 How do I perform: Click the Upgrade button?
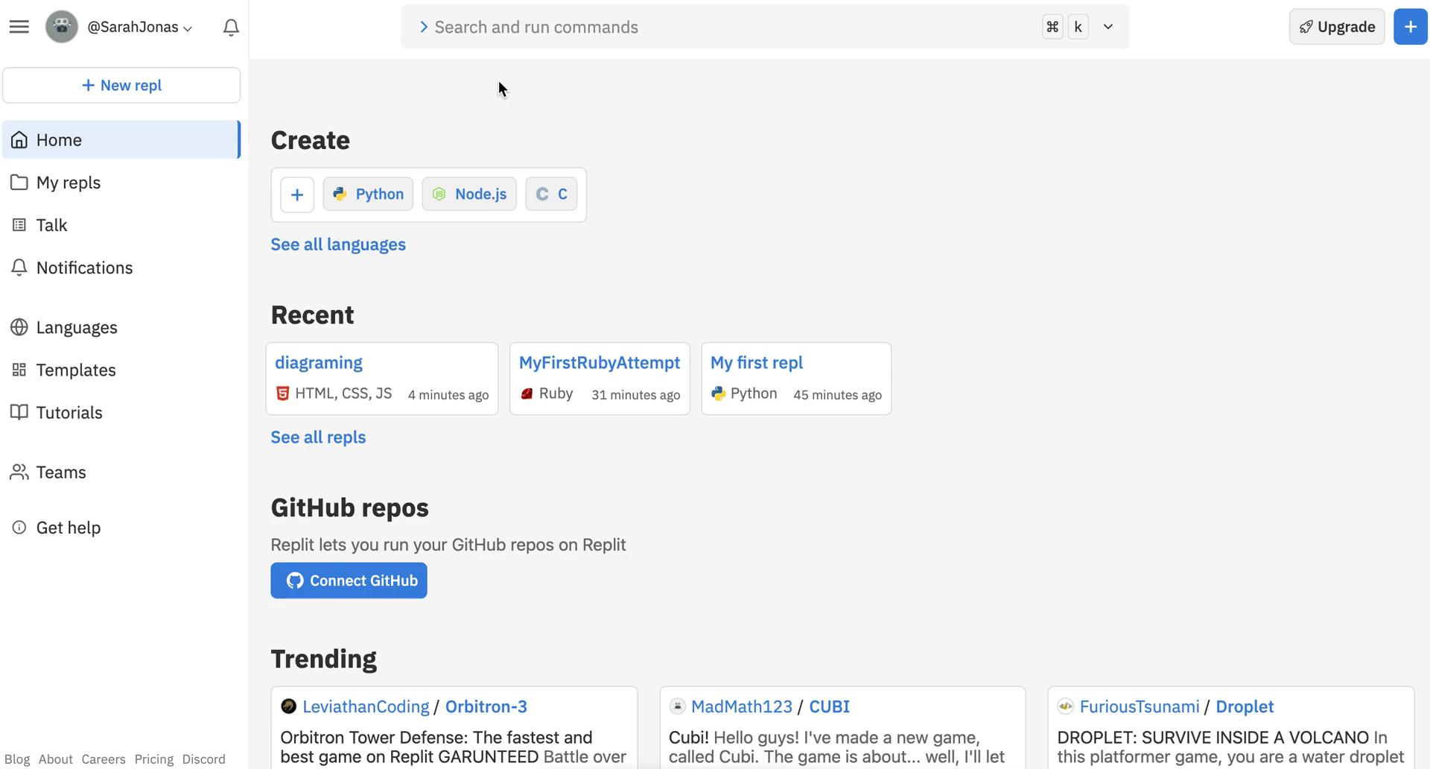(1337, 26)
